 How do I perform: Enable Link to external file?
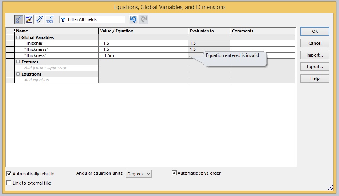click(x=9, y=183)
